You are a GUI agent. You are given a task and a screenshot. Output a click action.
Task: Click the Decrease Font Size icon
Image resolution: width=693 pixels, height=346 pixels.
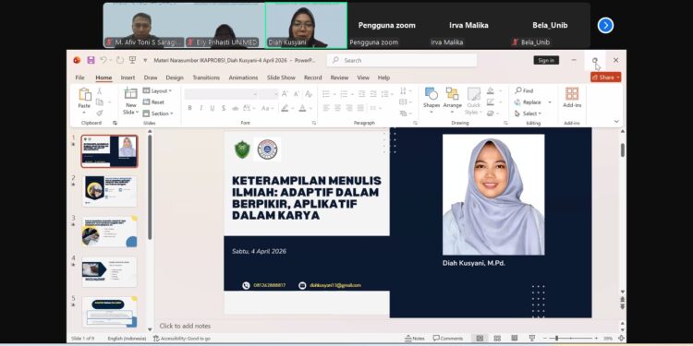pyautogui.click(x=297, y=94)
